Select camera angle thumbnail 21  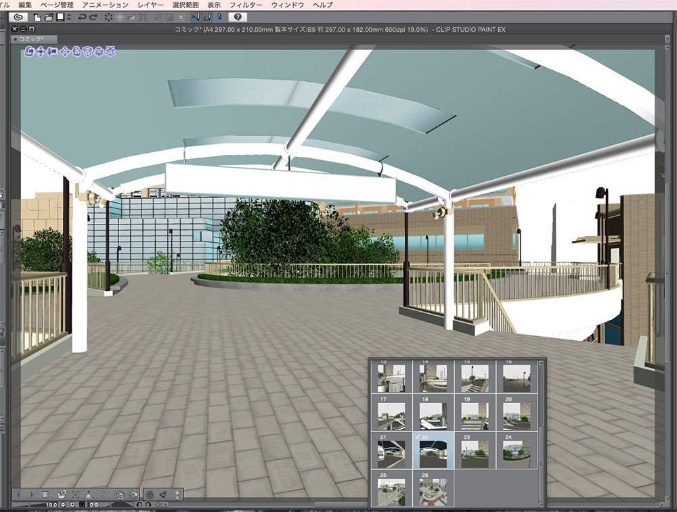tap(391, 450)
